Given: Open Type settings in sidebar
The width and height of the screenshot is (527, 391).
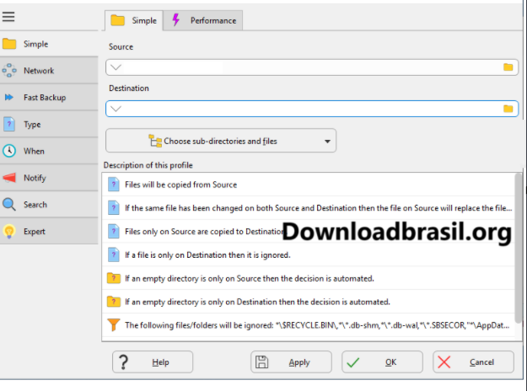Looking at the screenshot, I should coord(49,124).
